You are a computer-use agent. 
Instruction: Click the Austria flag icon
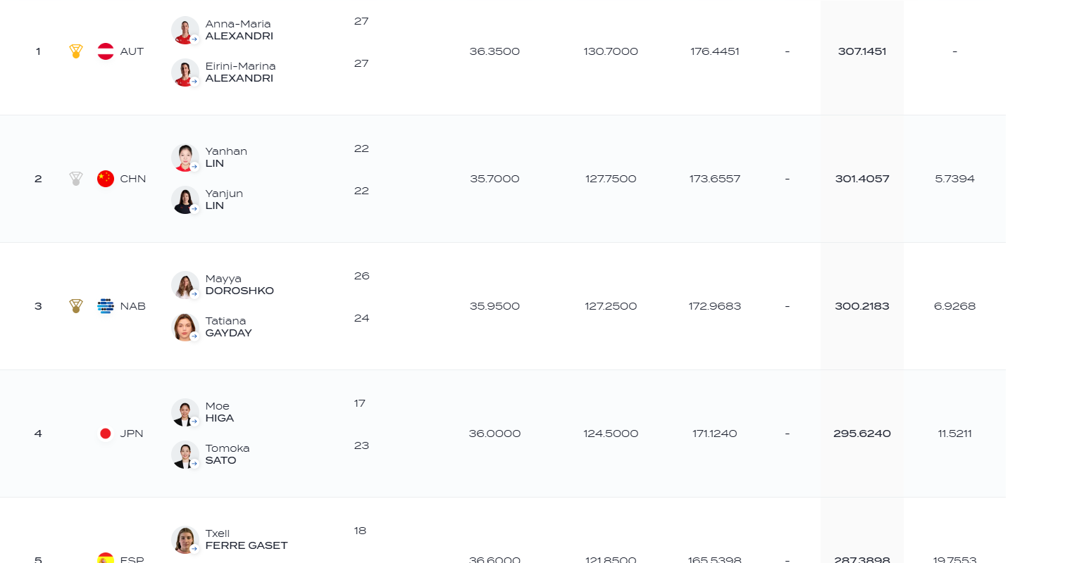pos(106,51)
